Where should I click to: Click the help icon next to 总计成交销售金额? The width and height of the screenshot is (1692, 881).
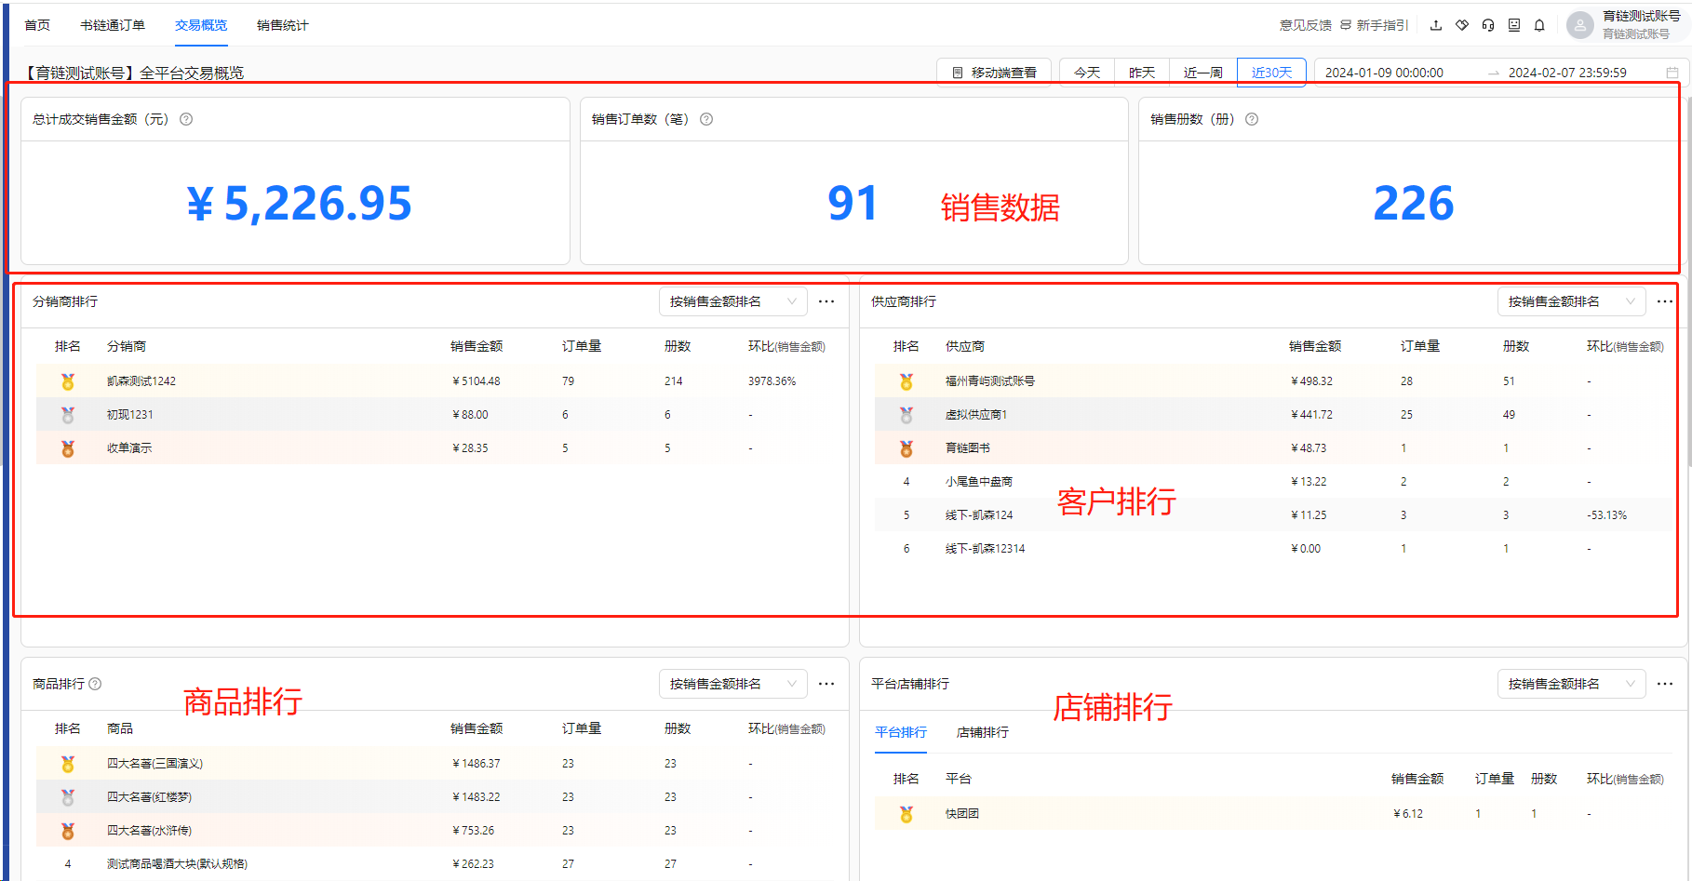point(186,119)
